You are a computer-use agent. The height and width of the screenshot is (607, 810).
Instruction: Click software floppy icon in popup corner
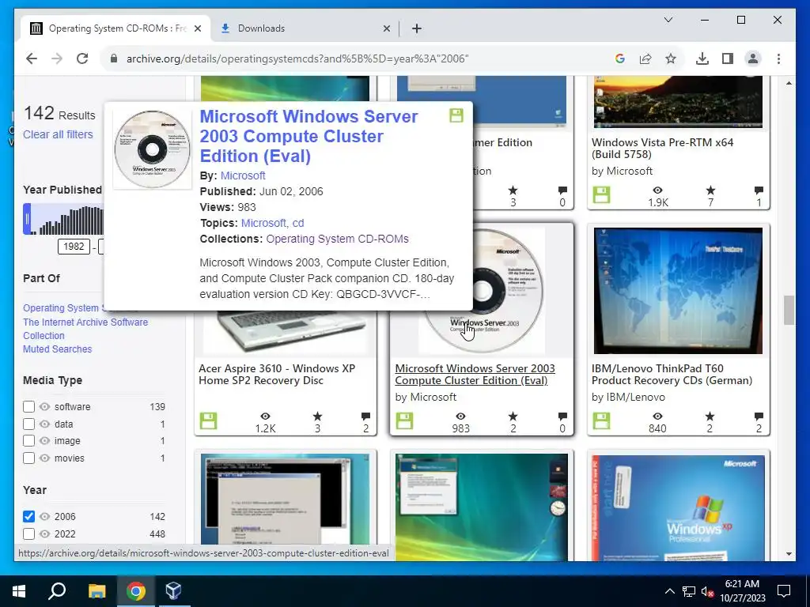(x=456, y=115)
